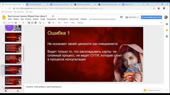Click the Zoom magnifier tool
This screenshot has width=170, height=95.
(x=23, y=23)
